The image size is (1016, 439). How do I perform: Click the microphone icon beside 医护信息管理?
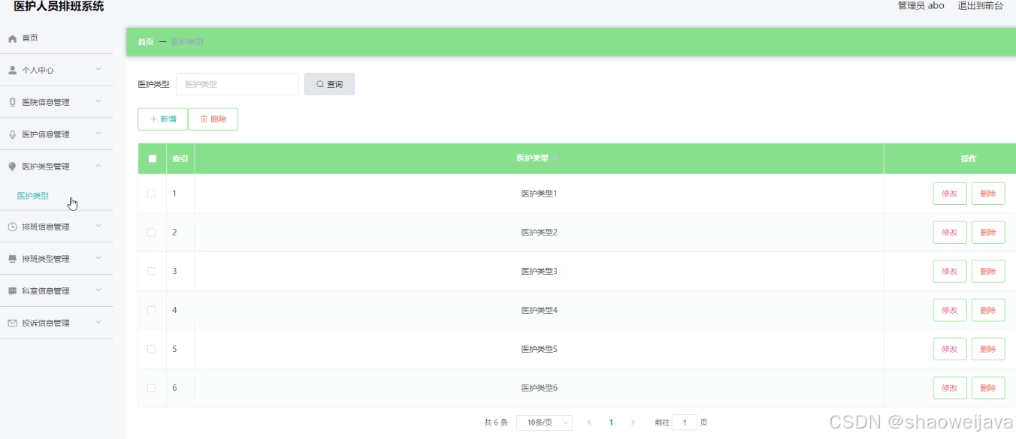point(12,134)
